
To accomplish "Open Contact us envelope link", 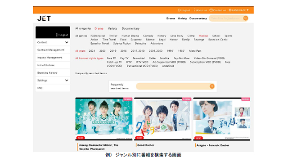I will [218, 10].
